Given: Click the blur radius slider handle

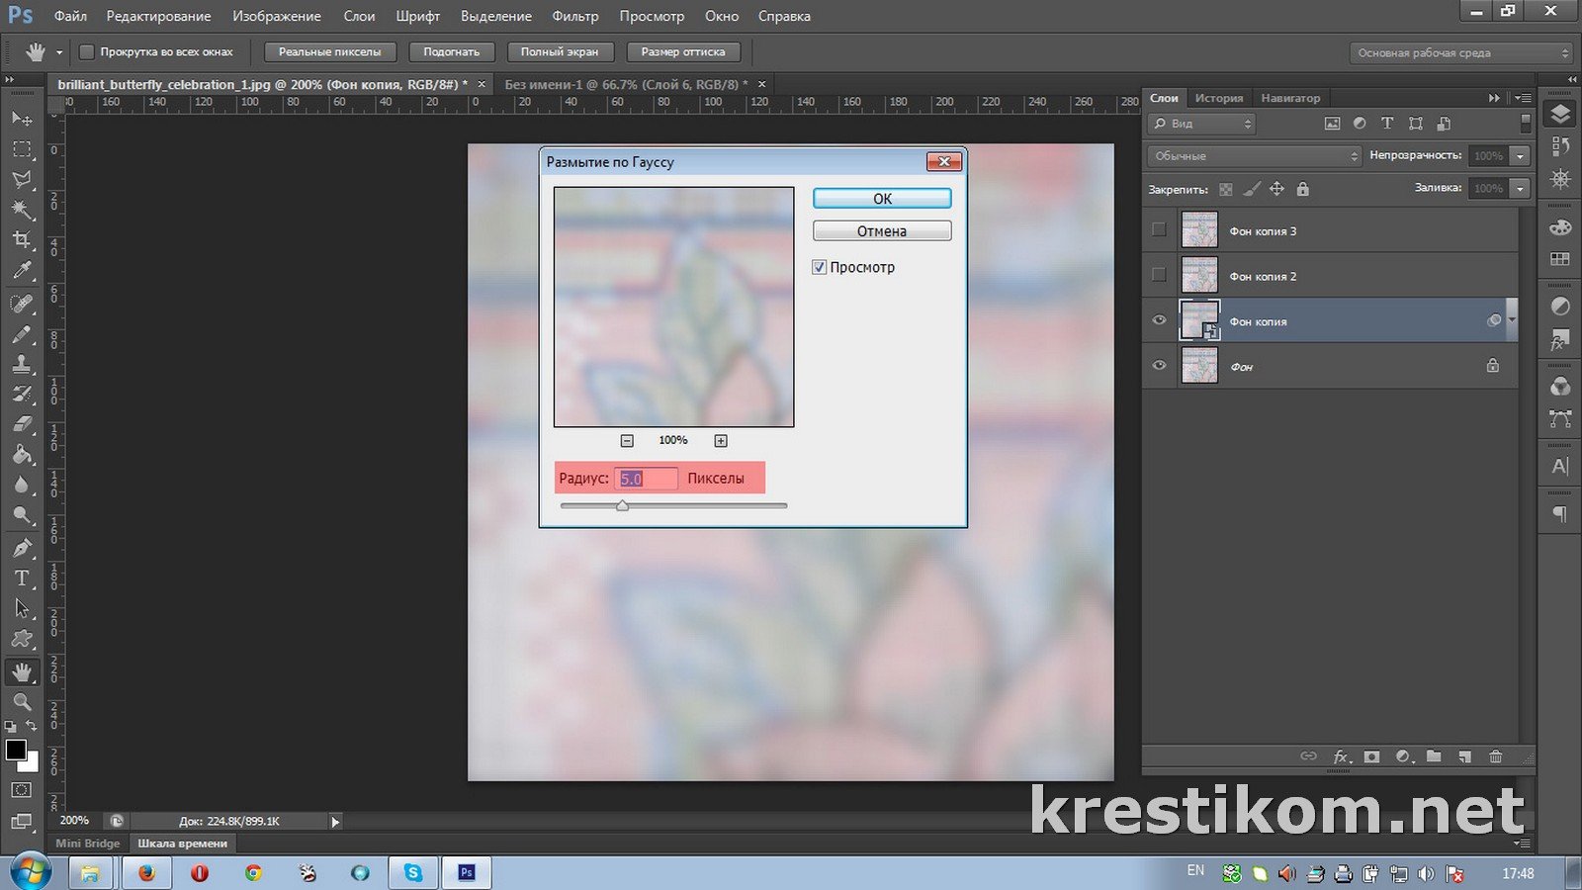Looking at the screenshot, I should (x=622, y=505).
